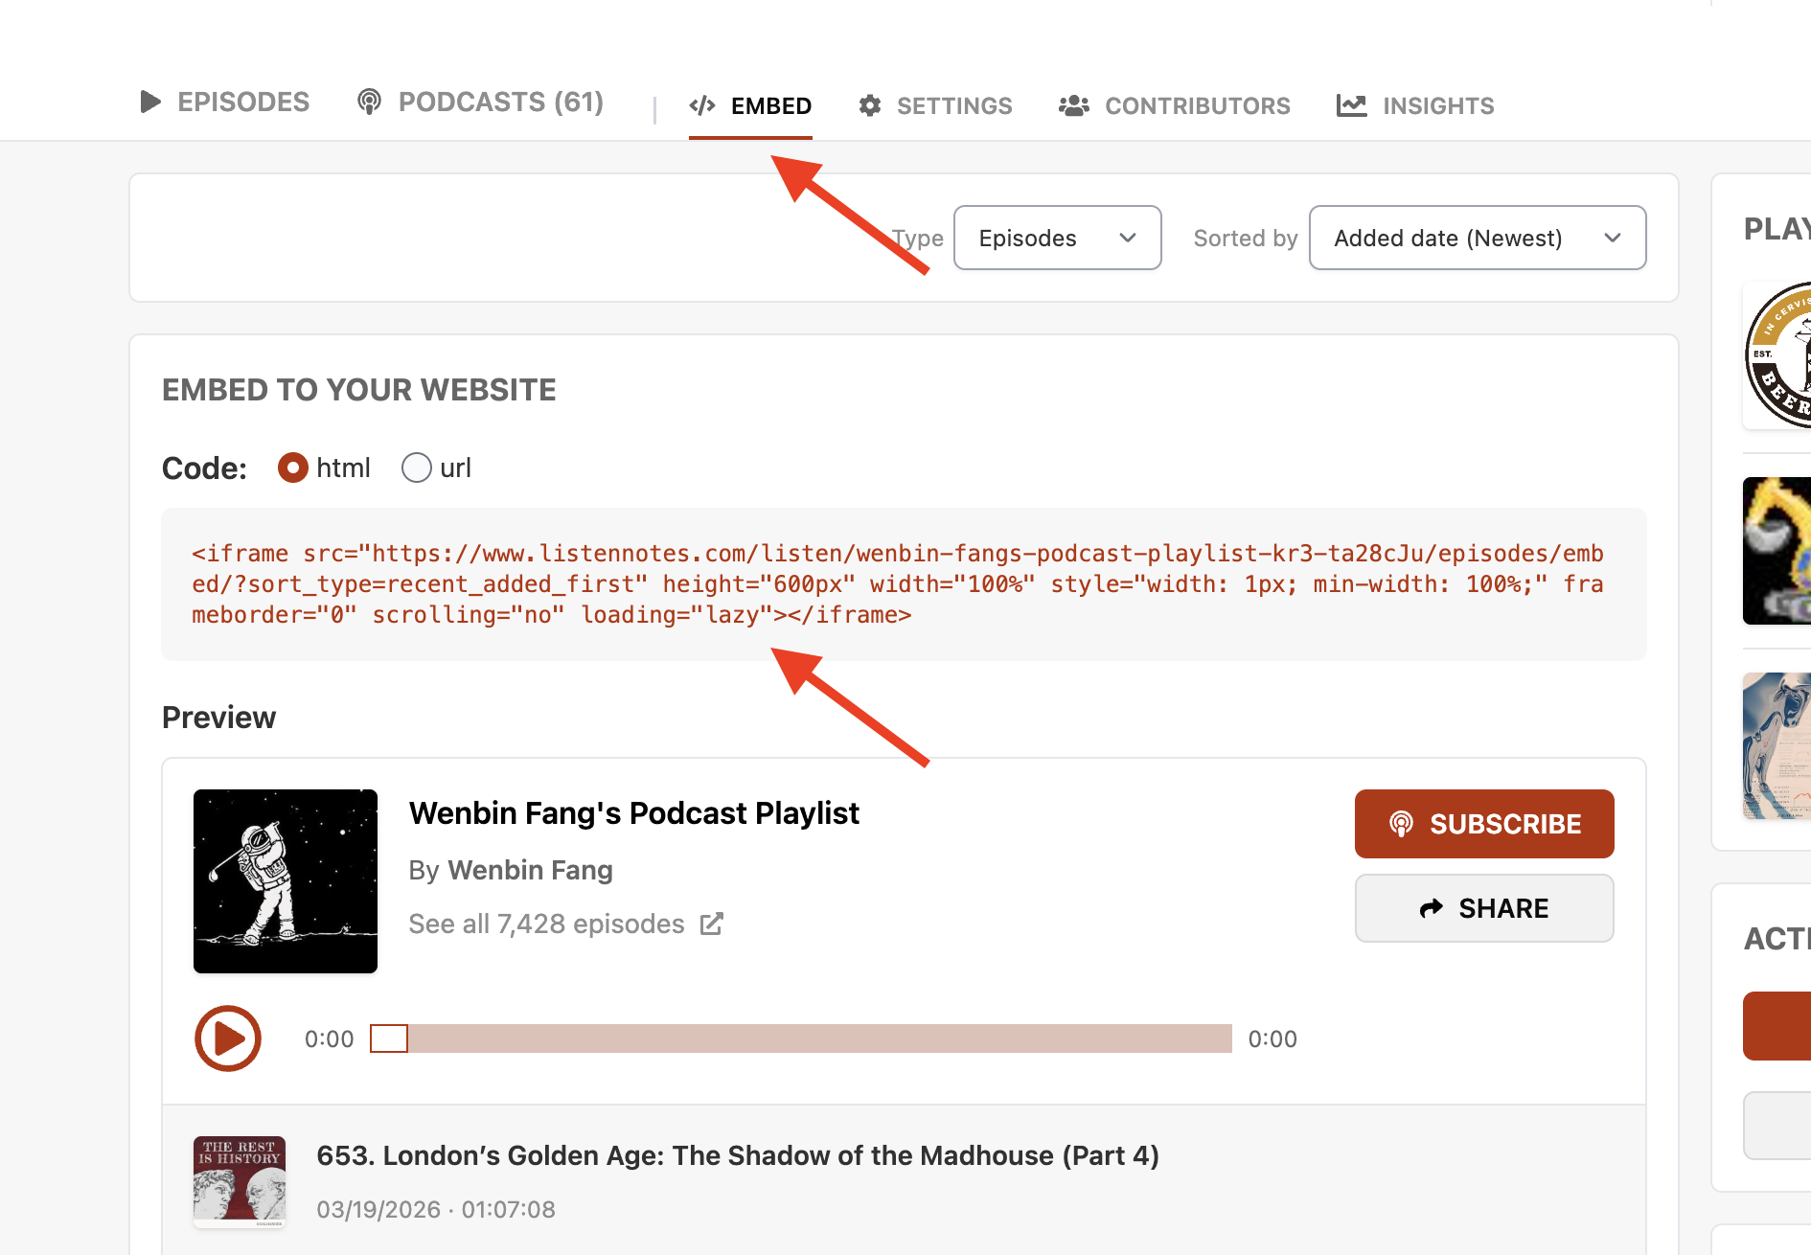This screenshot has height=1255, width=1811.
Task: Open the Settings tab
Action: click(x=935, y=105)
